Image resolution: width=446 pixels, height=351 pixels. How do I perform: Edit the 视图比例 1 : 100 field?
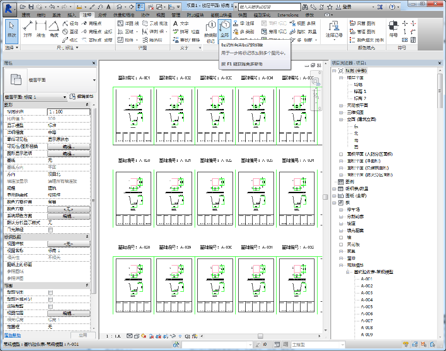[68, 112]
